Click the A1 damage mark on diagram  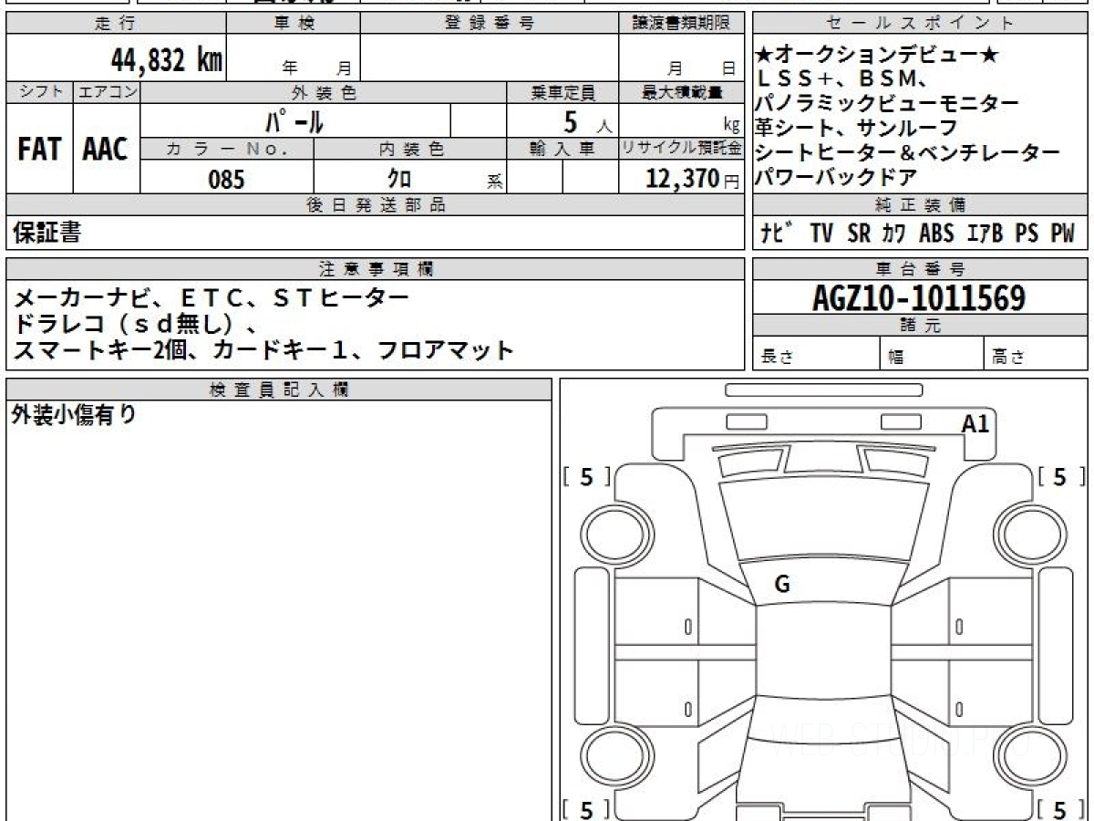click(975, 423)
